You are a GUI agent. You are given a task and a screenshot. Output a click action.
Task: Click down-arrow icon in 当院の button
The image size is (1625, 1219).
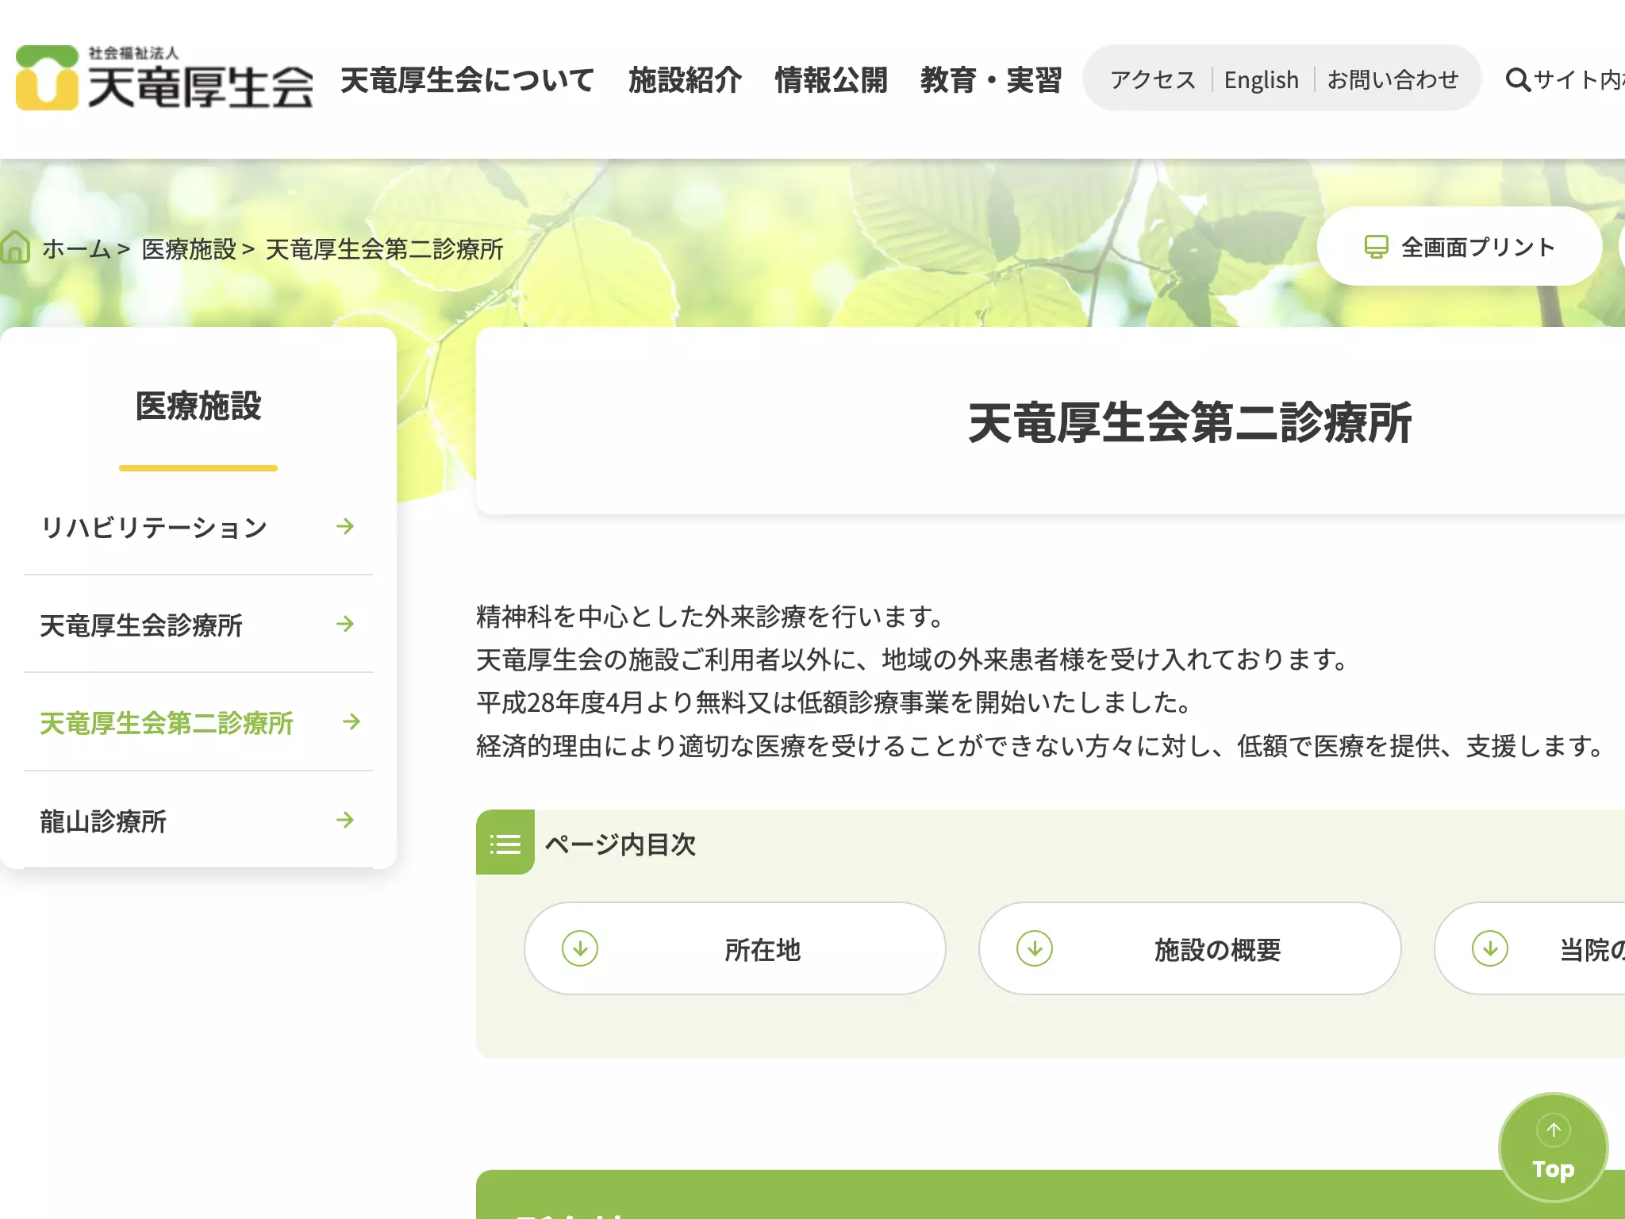[x=1490, y=948]
